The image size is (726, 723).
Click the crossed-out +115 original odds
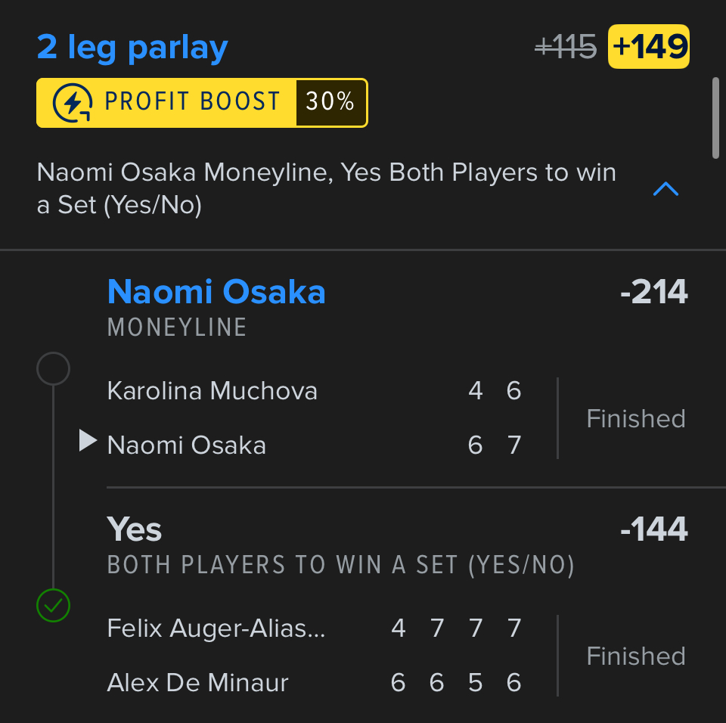pyautogui.click(x=566, y=48)
